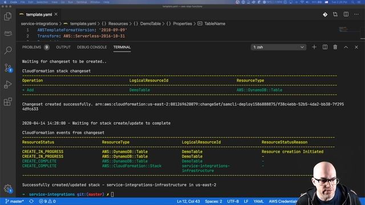The height and width of the screenshot is (205, 365).
Task: Open the Run and Debug view
Action: [7, 85]
